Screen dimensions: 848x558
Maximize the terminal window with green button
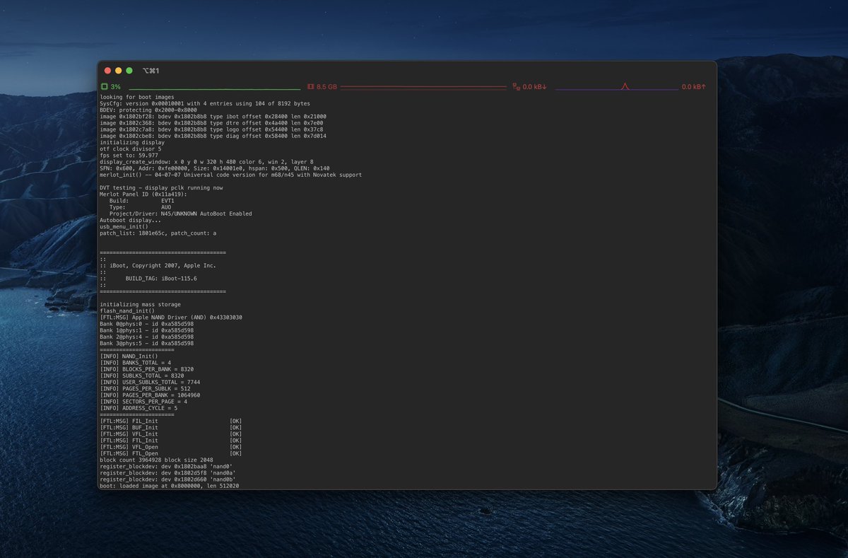pyautogui.click(x=129, y=71)
